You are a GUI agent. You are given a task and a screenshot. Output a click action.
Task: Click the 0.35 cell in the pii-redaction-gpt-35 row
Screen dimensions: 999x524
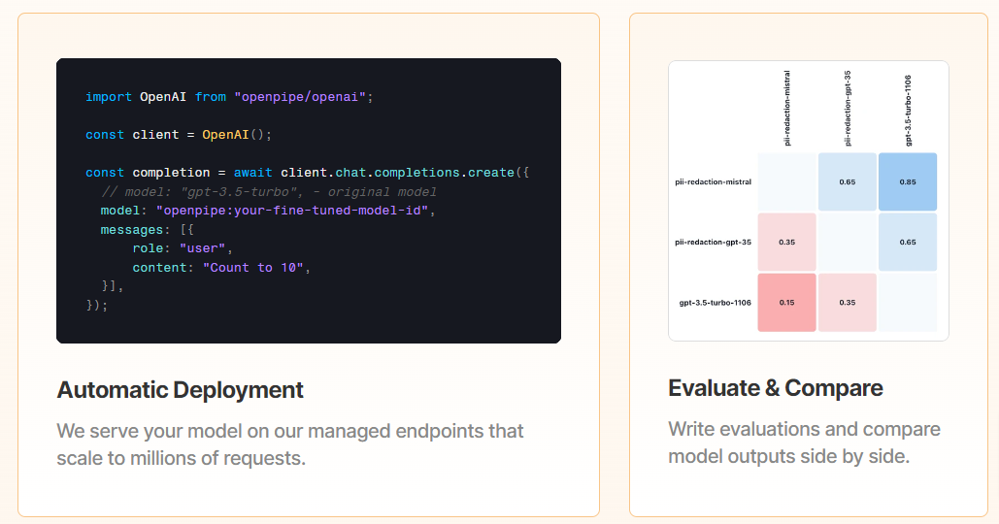coord(786,242)
